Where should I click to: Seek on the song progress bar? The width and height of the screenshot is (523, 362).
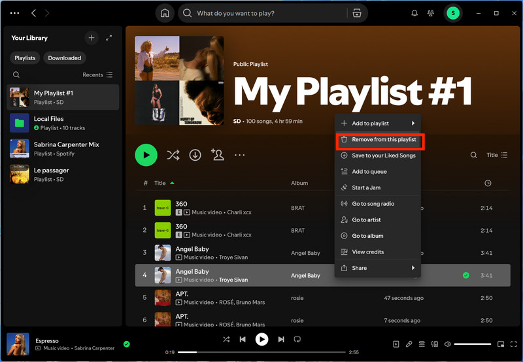point(261,352)
